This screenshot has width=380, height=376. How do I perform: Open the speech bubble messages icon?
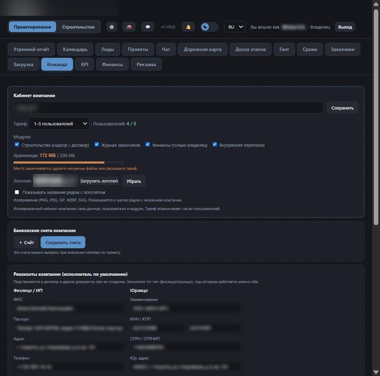pos(148,27)
